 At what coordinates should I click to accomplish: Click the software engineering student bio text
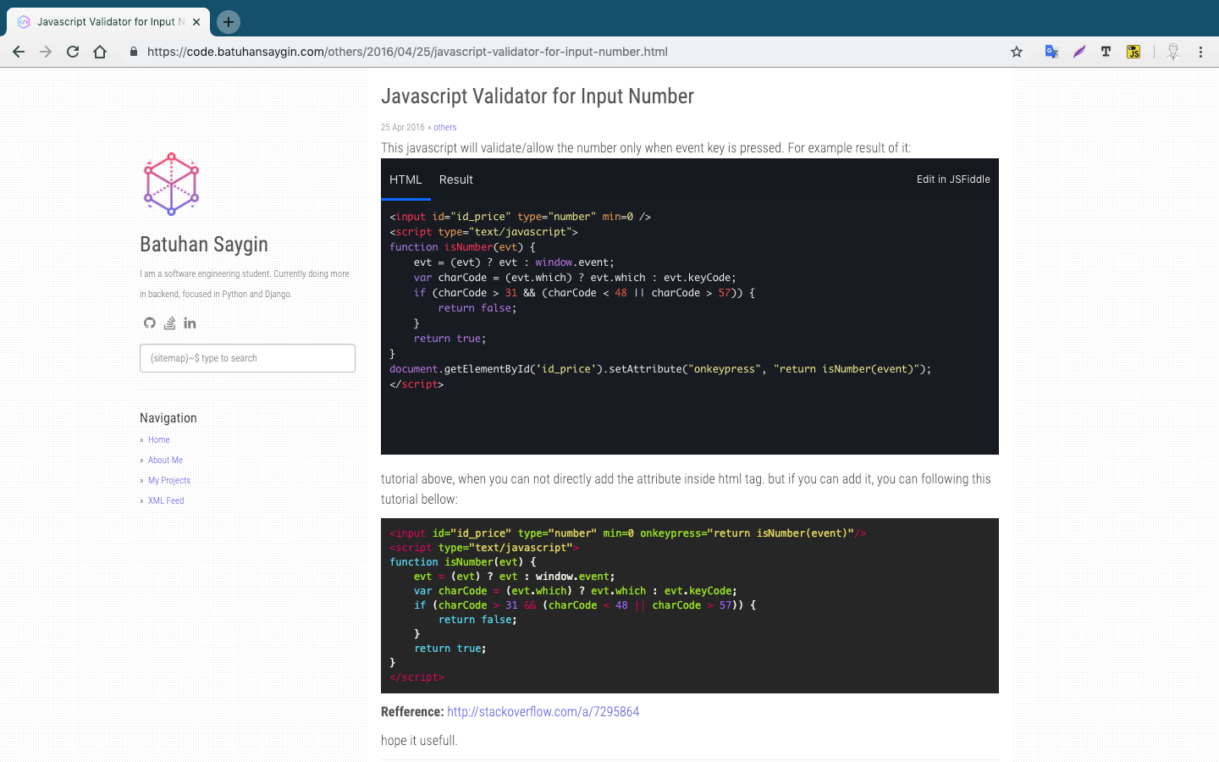coord(245,284)
